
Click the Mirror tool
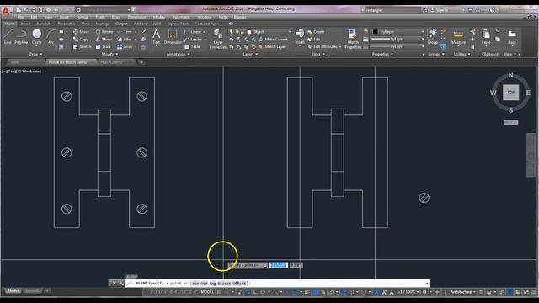pos(104,40)
